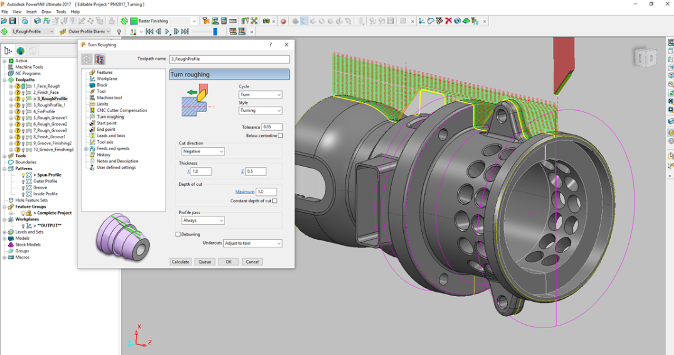The height and width of the screenshot is (355, 674).
Task: Enable the Deburring checkbox
Action: click(x=178, y=234)
